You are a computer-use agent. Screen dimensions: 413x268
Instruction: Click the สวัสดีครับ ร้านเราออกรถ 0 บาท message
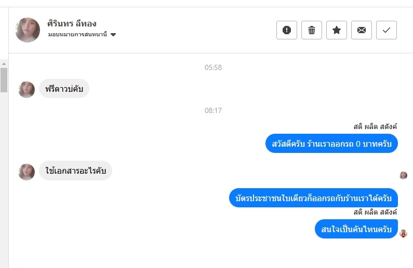coord(331,144)
